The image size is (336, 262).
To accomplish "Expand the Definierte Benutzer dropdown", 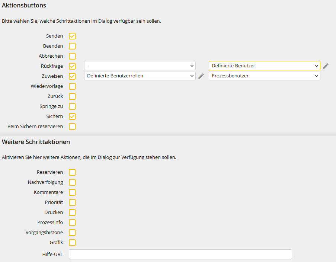I will (x=264, y=66).
